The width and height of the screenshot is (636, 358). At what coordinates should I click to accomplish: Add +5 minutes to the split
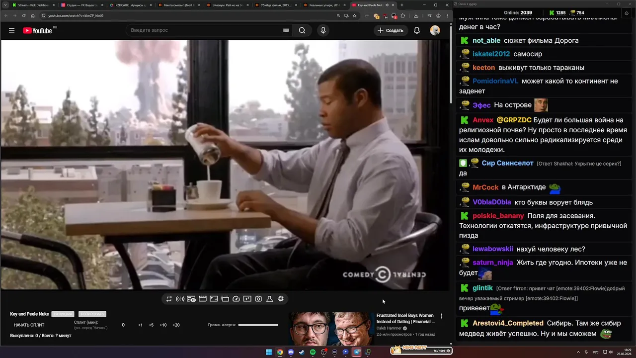point(151,325)
